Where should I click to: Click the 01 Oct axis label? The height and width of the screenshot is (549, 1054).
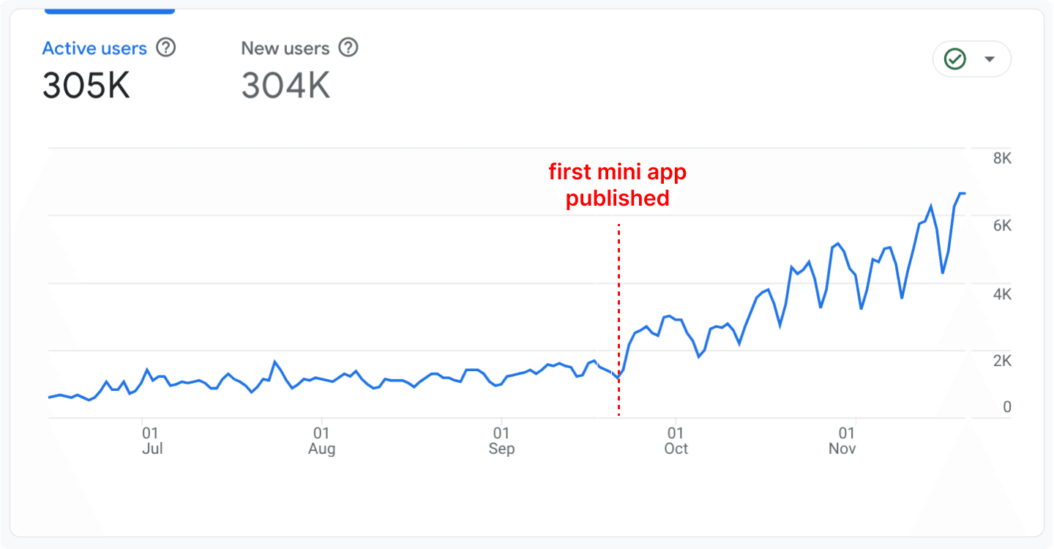tap(676, 441)
